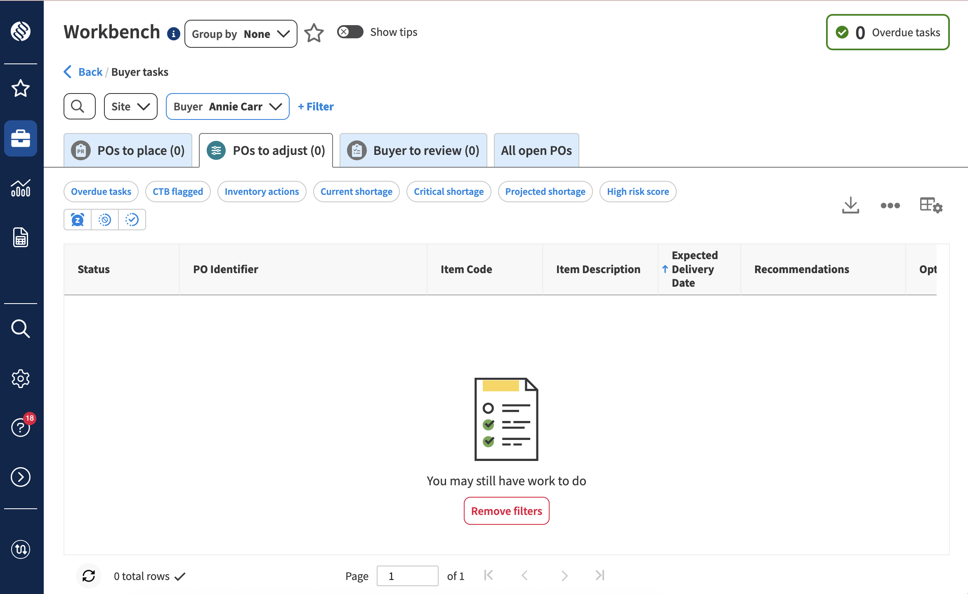Click the Recommendations column header
Screen dimensions: 968x594
coord(823,269)
